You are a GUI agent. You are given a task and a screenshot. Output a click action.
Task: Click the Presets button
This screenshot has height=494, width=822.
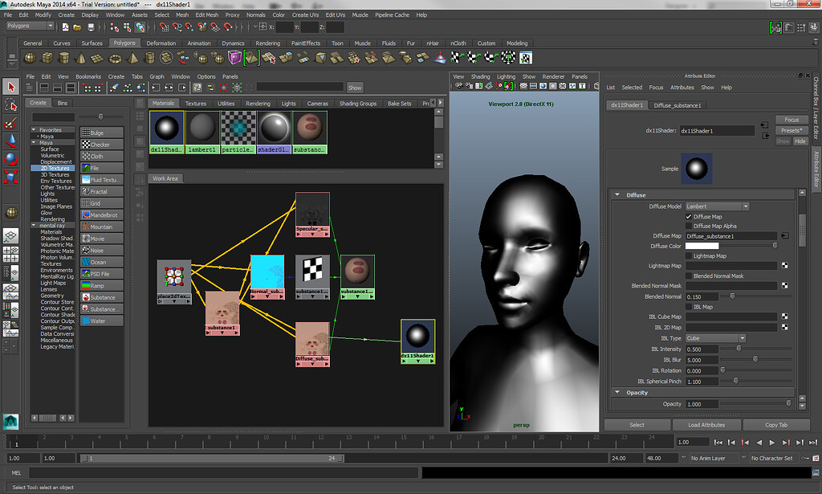coord(791,130)
